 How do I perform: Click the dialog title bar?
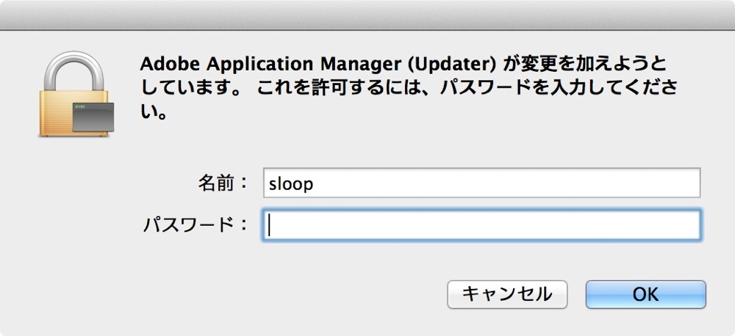tap(367, 15)
